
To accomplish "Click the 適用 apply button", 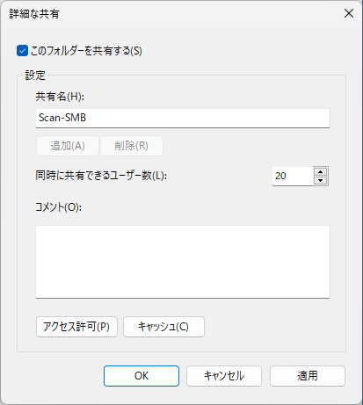I will tap(308, 376).
